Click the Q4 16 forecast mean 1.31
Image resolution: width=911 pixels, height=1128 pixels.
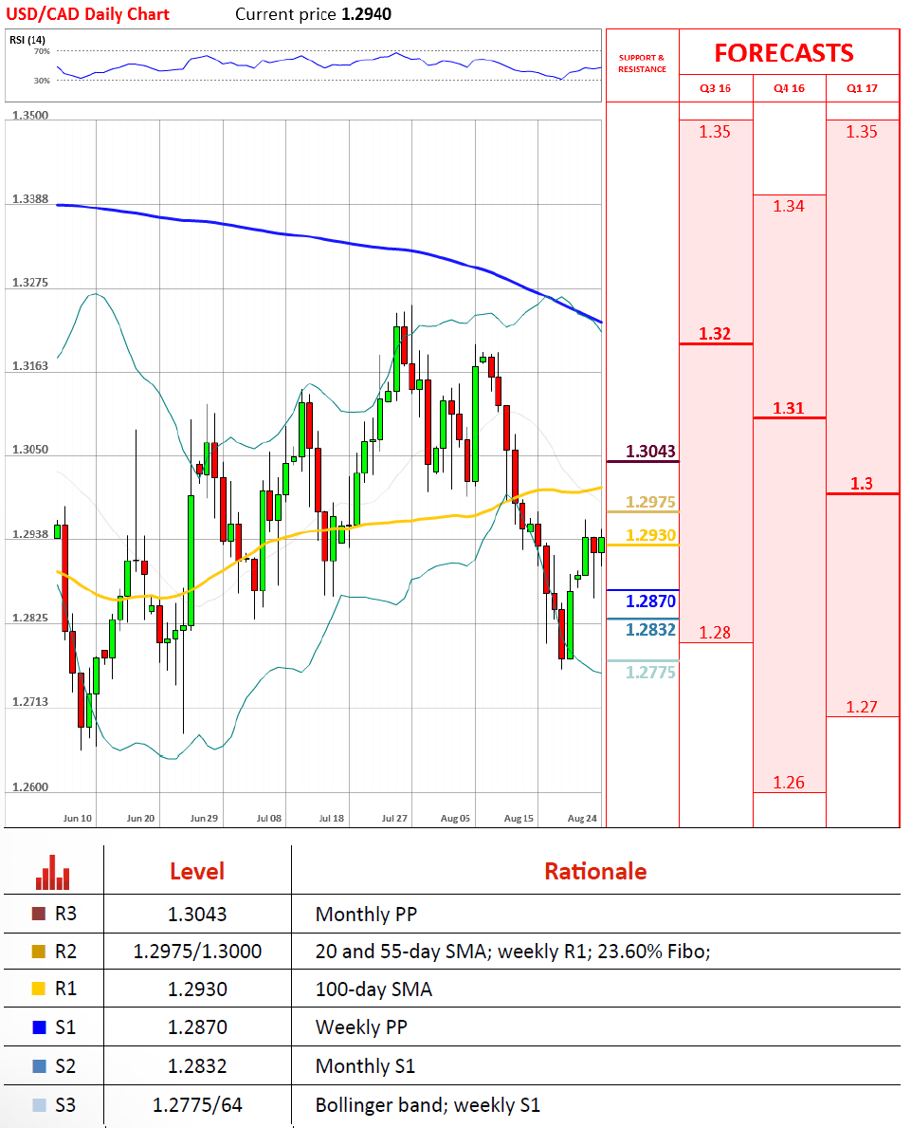click(x=788, y=408)
